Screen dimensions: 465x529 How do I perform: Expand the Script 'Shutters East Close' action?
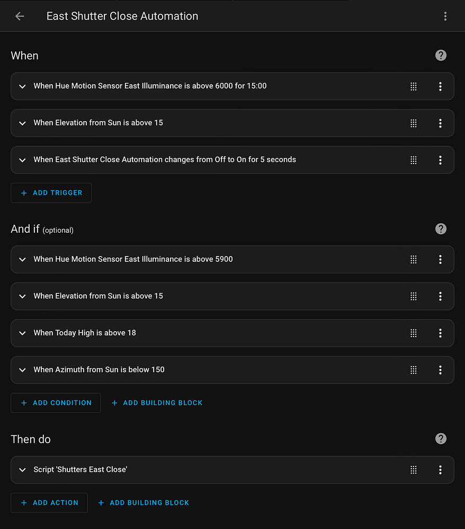[22, 470]
